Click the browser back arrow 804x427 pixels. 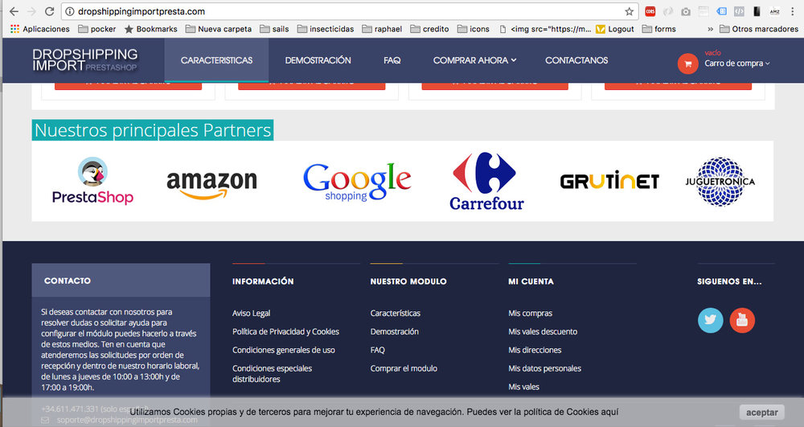coord(14,11)
